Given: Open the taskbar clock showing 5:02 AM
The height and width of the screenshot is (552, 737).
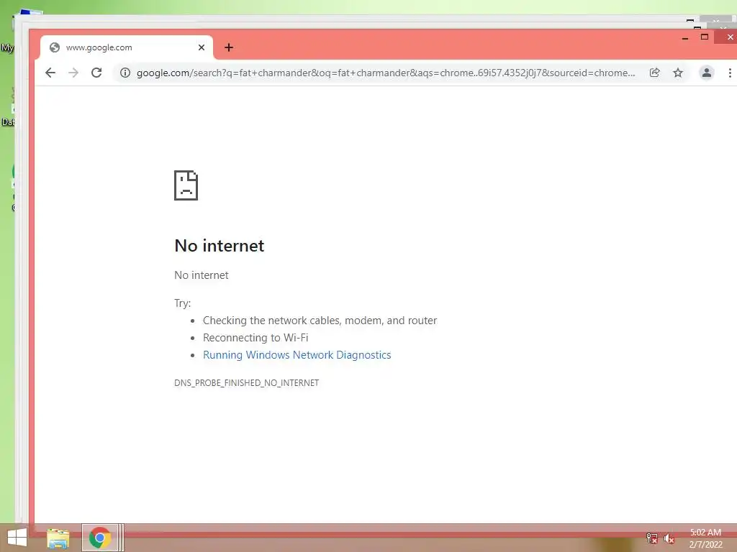Looking at the screenshot, I should click(x=705, y=538).
